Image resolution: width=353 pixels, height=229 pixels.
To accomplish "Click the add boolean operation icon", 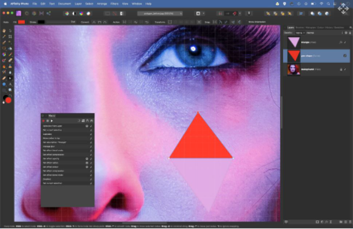I will coord(313,14).
